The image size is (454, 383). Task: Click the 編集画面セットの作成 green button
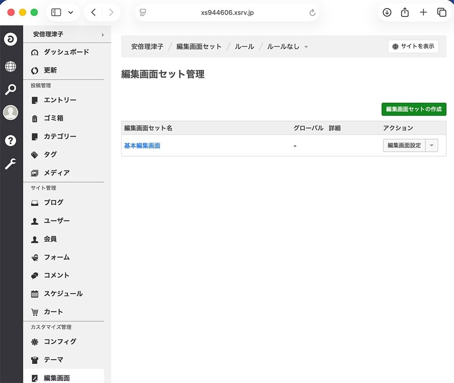[414, 109]
